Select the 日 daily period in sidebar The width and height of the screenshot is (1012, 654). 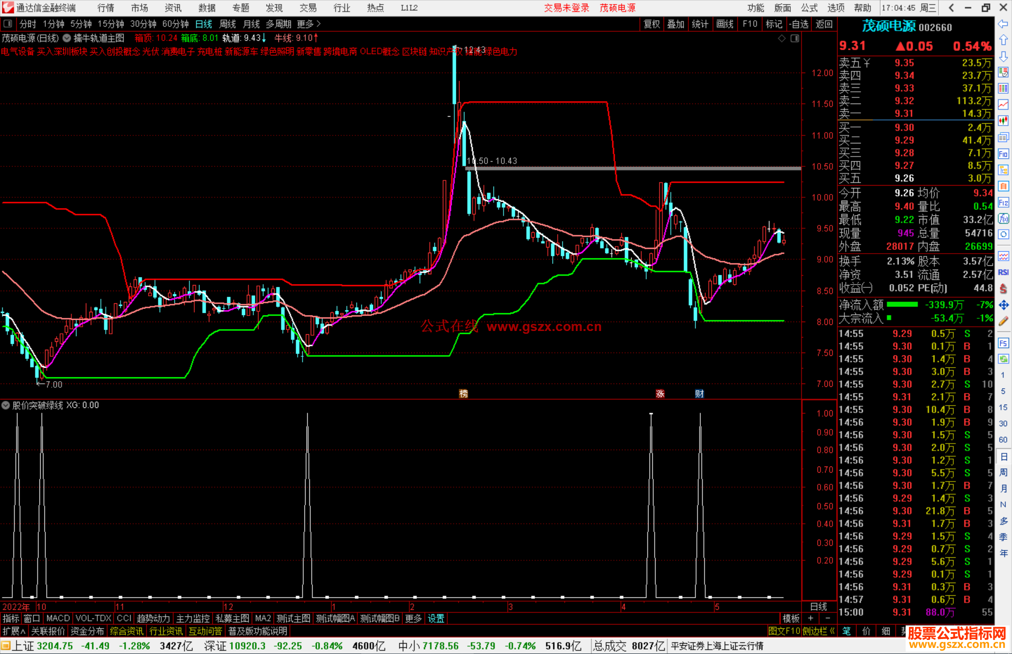(1003, 456)
